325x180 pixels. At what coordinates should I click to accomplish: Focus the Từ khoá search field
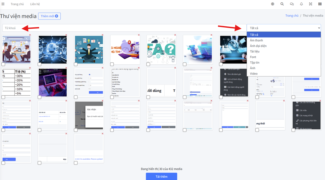pos(124,28)
